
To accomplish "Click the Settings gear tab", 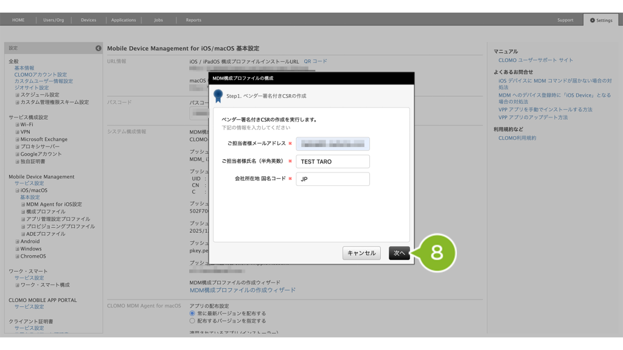I will 601,20.
